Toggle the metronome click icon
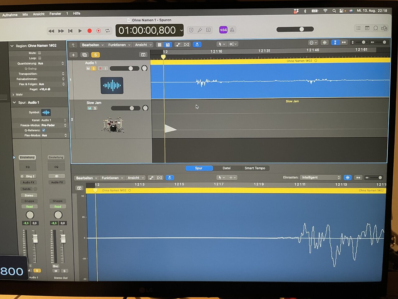Screen dimensions: 398x299 (232, 30)
